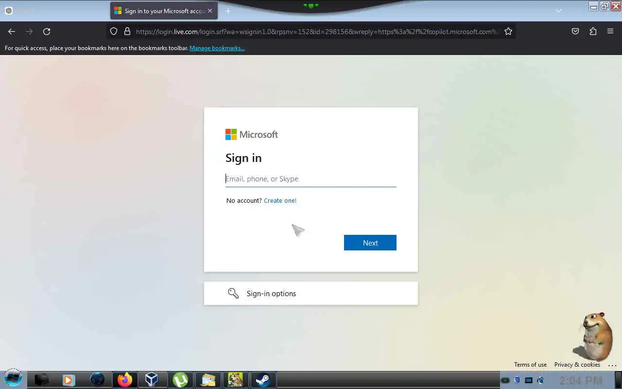
Task: Open the tracking protection shield icon
Action: click(x=114, y=31)
